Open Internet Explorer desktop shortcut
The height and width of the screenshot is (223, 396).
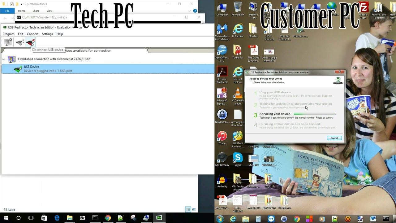pos(238,75)
